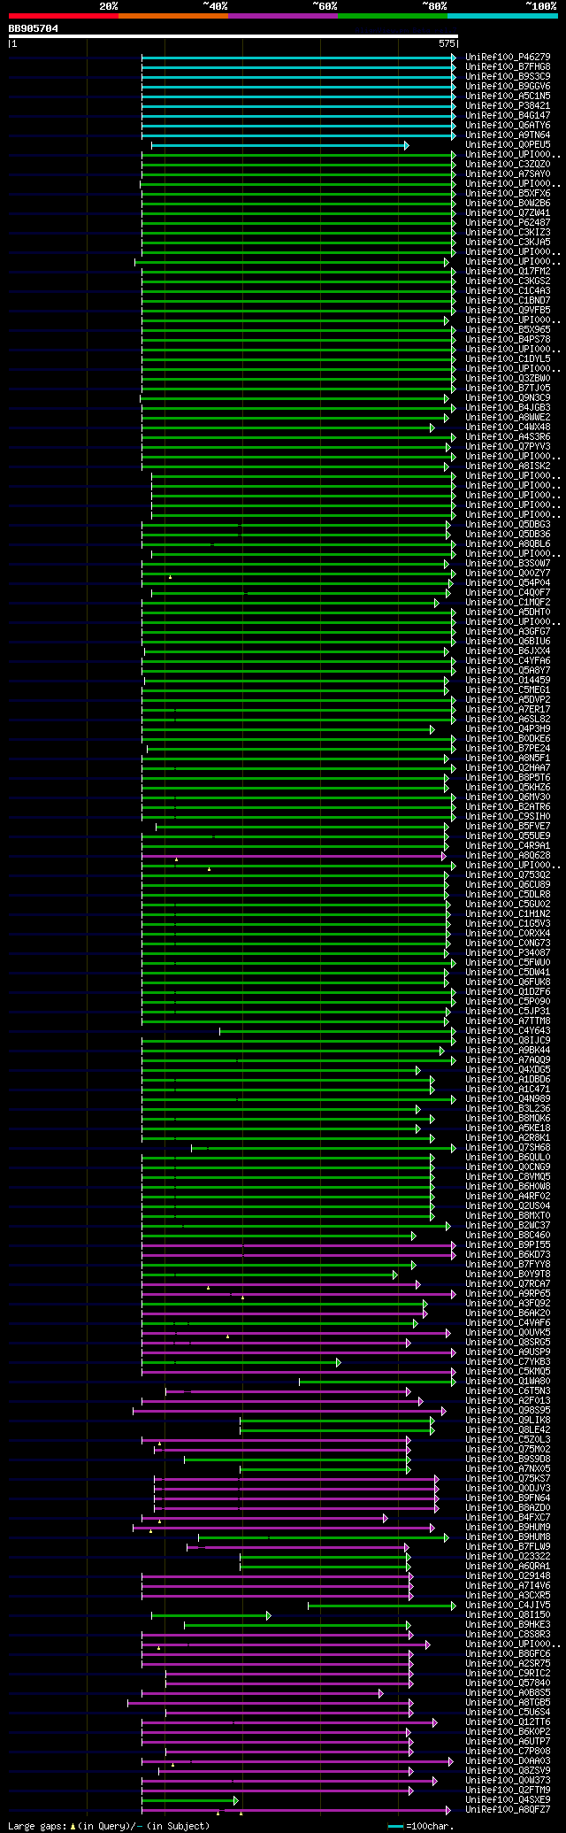This screenshot has height=1833, width=566.
Task: Select label UniRef100_B5XFX6
Action: pos(508,194)
